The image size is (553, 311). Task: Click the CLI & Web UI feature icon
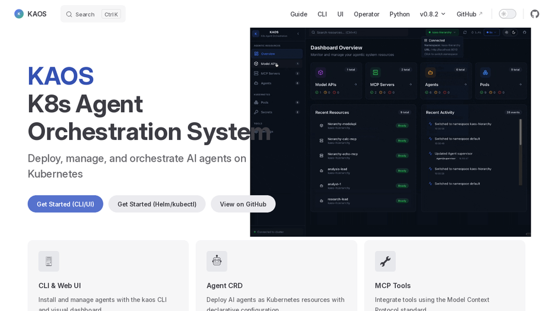[x=48, y=261]
